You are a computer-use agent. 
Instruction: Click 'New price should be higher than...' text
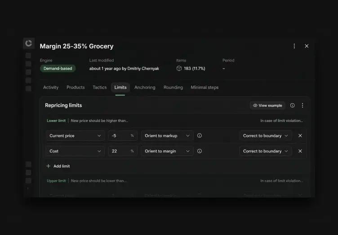tap(99, 121)
